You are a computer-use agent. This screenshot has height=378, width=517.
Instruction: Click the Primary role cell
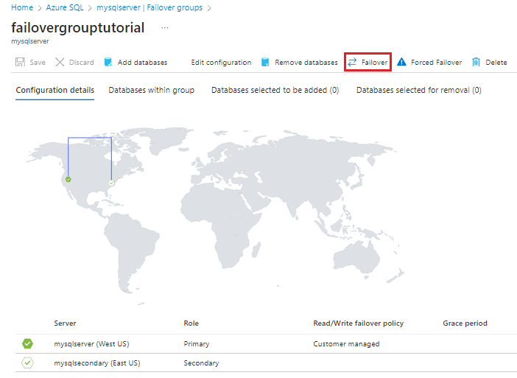[x=197, y=343]
